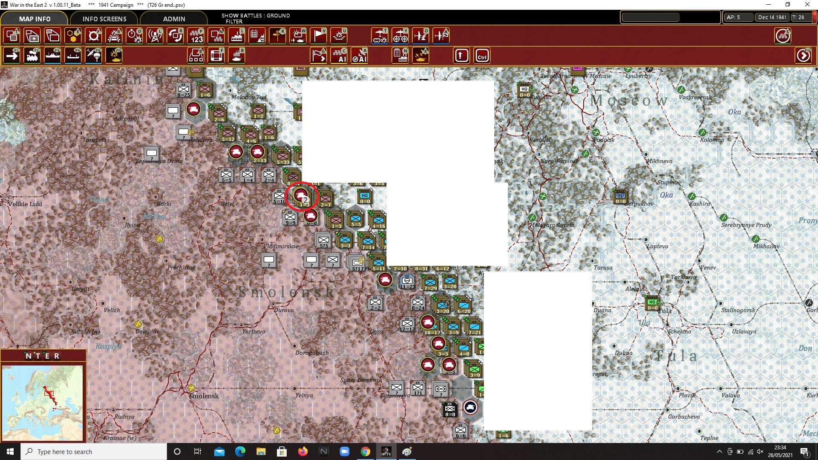Select naval transport mode ship icon
This screenshot has height=460, width=818.
click(53, 56)
